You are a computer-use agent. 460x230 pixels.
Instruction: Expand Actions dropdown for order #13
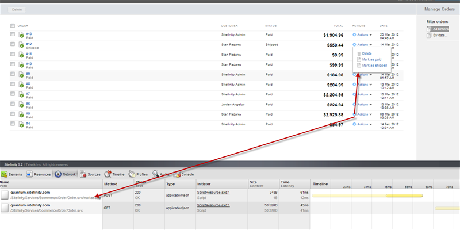pyautogui.click(x=362, y=34)
